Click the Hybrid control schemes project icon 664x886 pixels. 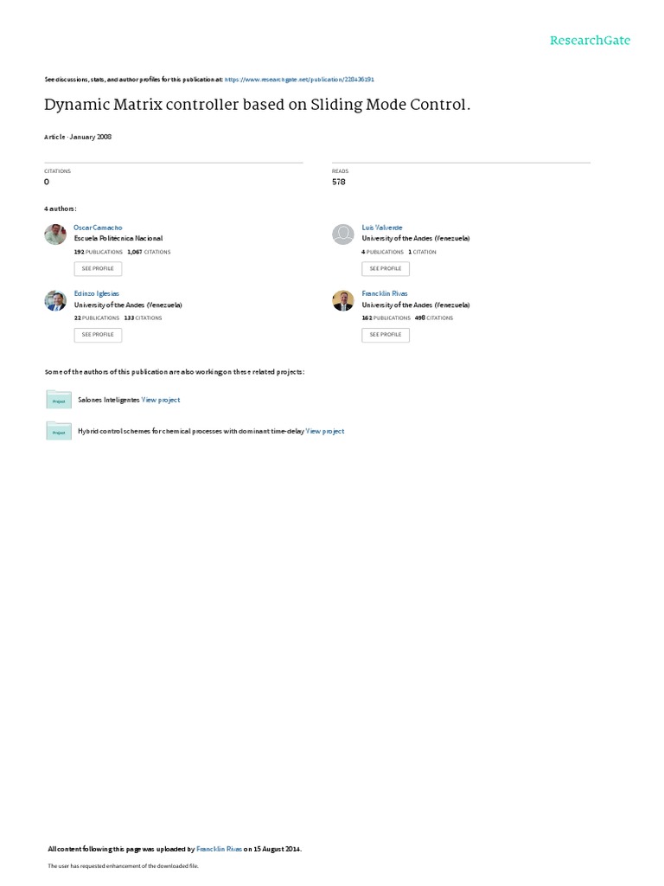(x=59, y=431)
